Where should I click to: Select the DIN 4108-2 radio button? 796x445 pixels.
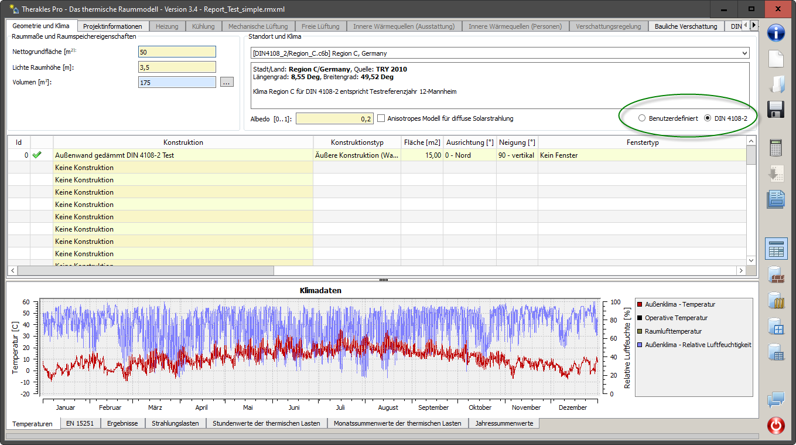tap(708, 118)
